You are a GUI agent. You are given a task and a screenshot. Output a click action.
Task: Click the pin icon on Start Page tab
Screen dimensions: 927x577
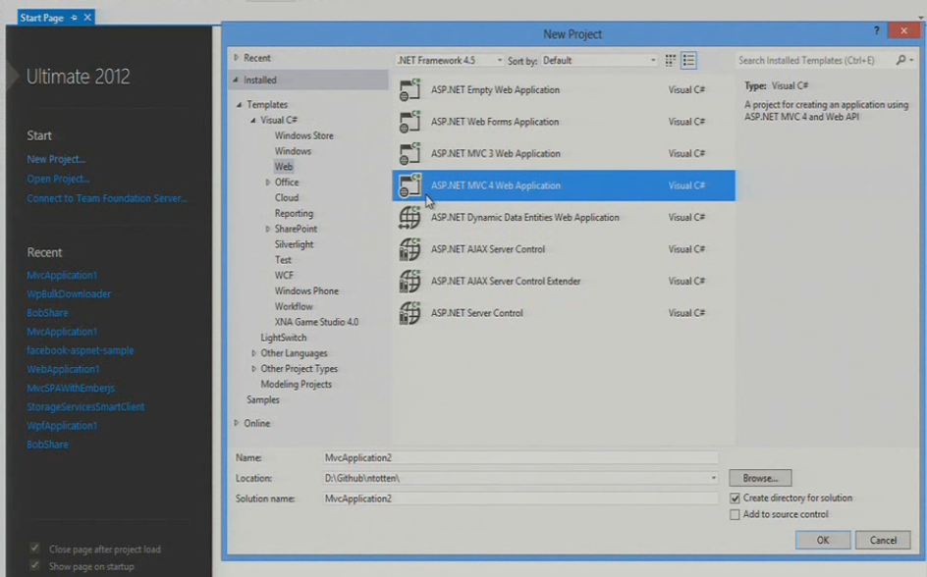tap(74, 18)
